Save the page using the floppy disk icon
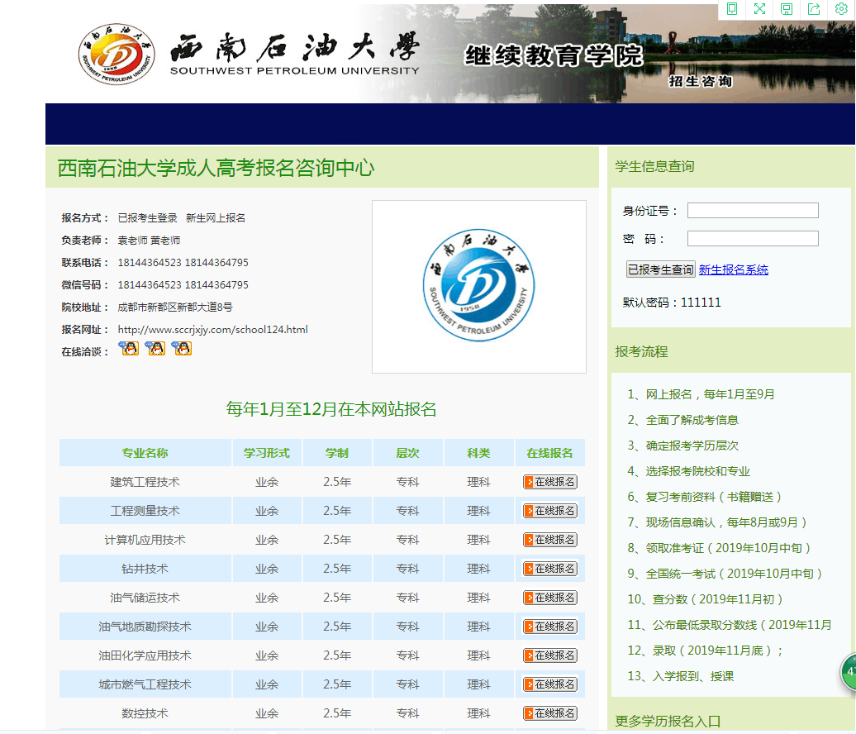This screenshot has height=734, width=856. (787, 9)
